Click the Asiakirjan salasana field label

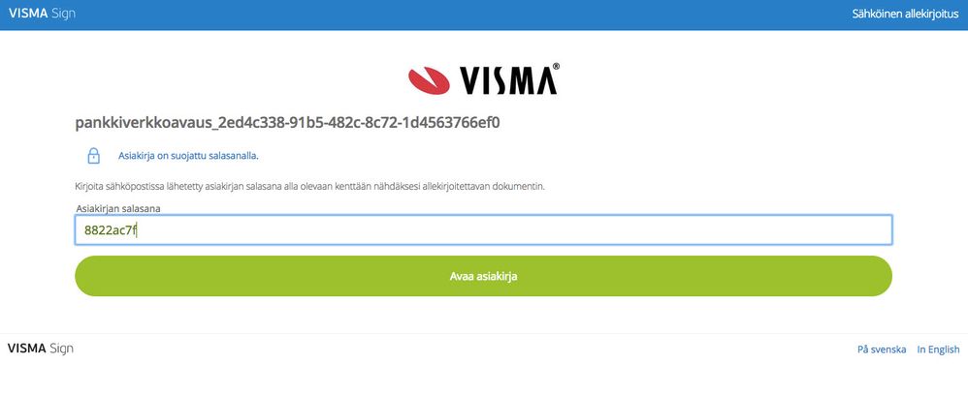click(118, 208)
